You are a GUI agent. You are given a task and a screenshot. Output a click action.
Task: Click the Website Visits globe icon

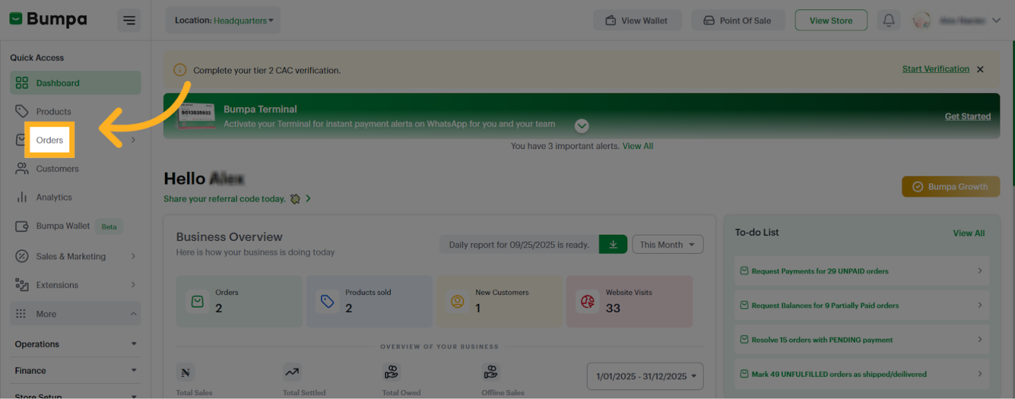[588, 301]
